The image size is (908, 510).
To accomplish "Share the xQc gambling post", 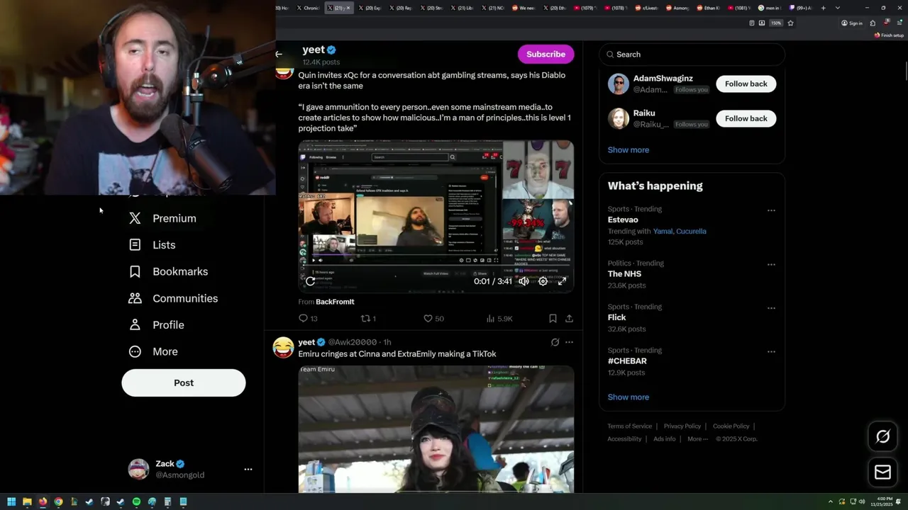I will (x=569, y=319).
